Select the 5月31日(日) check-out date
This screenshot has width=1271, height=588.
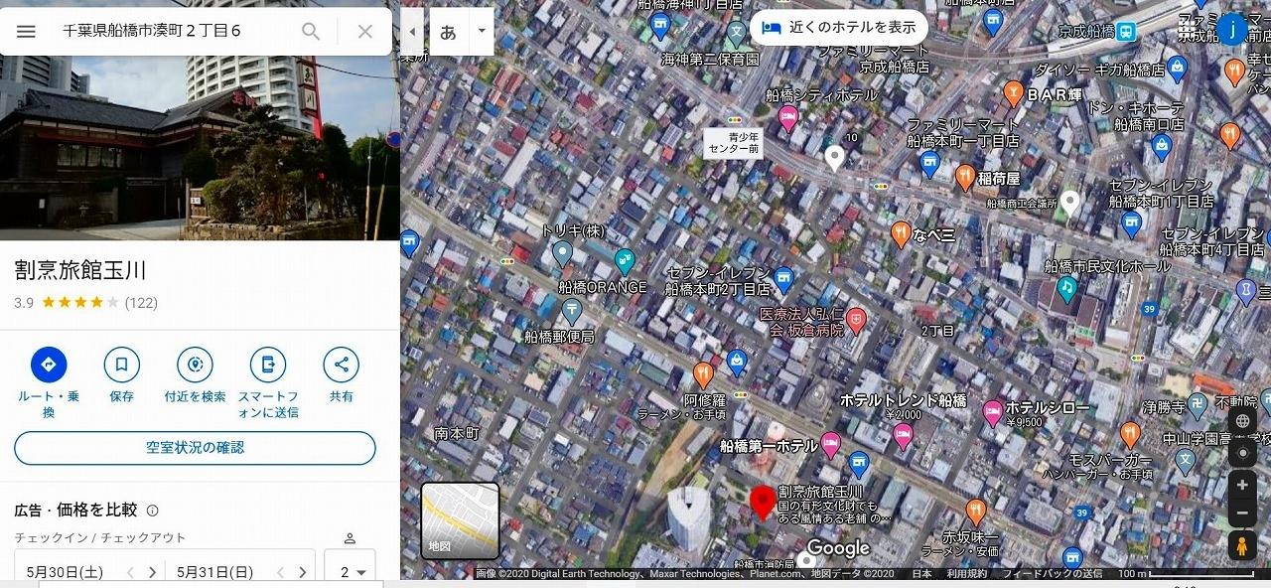214,572
